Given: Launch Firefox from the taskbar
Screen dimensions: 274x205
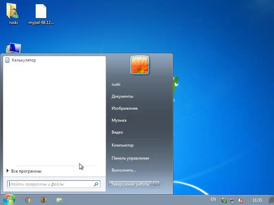Looking at the screenshot, I should point(43,200).
